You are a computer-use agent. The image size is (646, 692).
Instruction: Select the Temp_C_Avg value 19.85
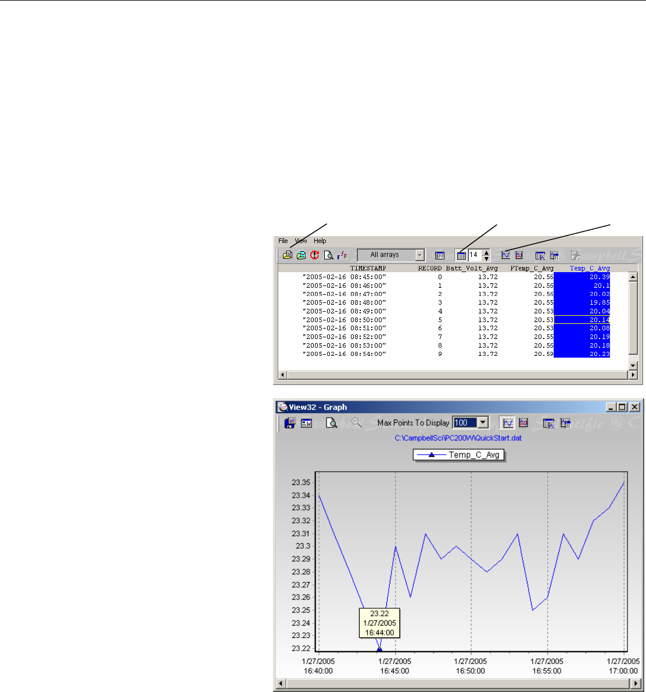600,303
